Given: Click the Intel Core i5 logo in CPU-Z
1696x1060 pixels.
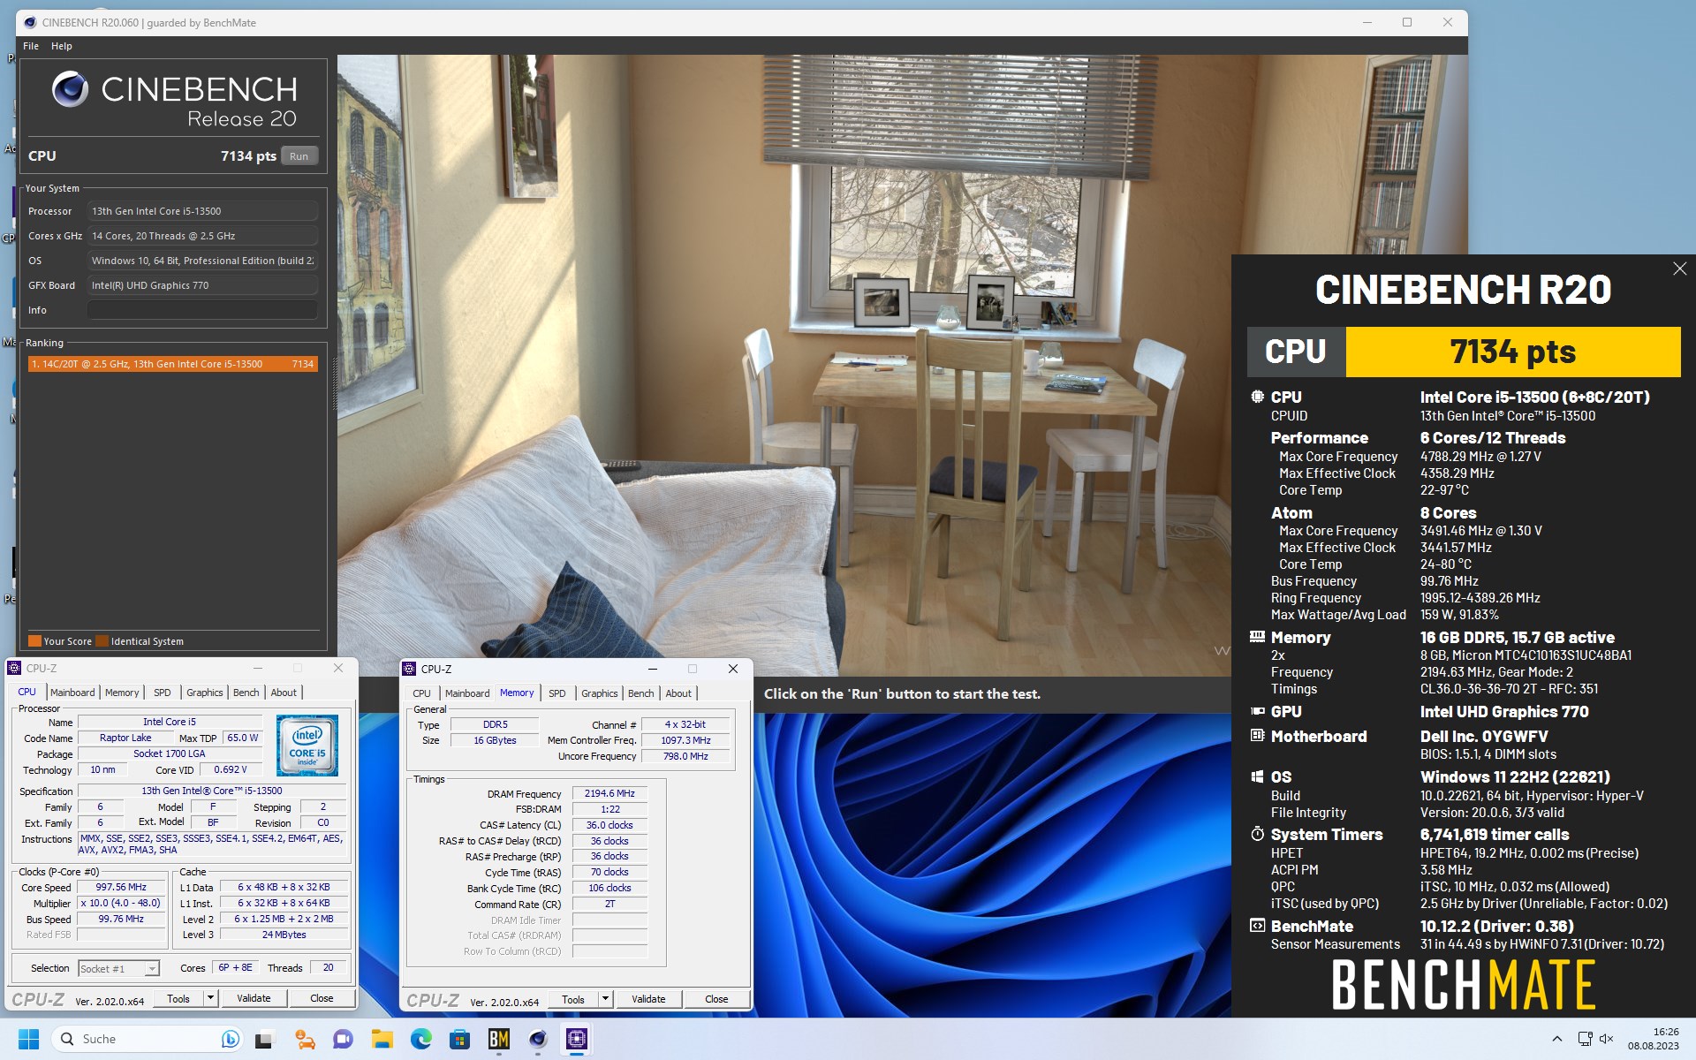Looking at the screenshot, I should click(307, 746).
